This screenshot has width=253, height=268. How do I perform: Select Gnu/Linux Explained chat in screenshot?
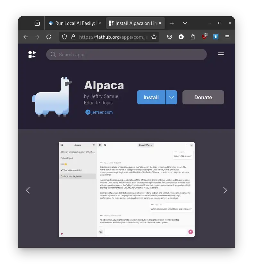point(78,176)
